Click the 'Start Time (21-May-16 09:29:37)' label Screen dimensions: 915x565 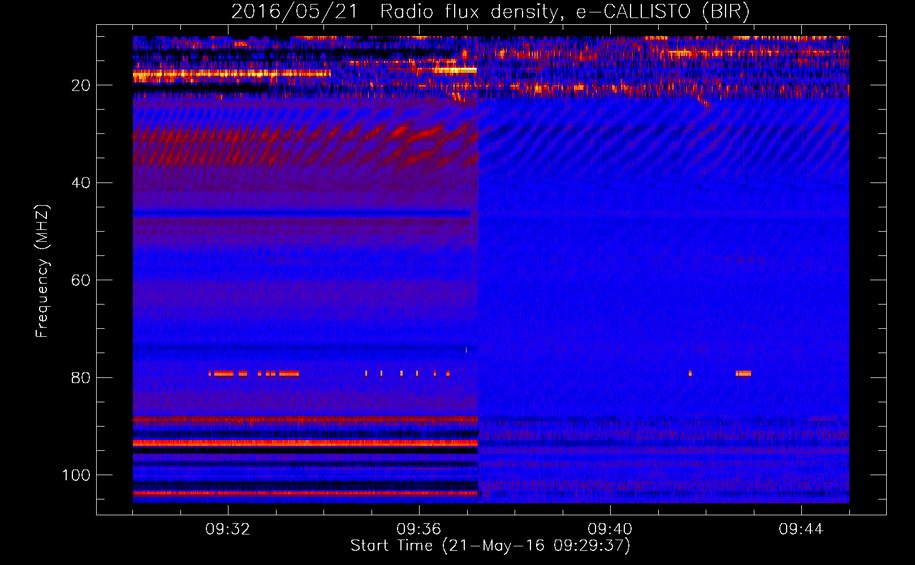click(x=490, y=546)
